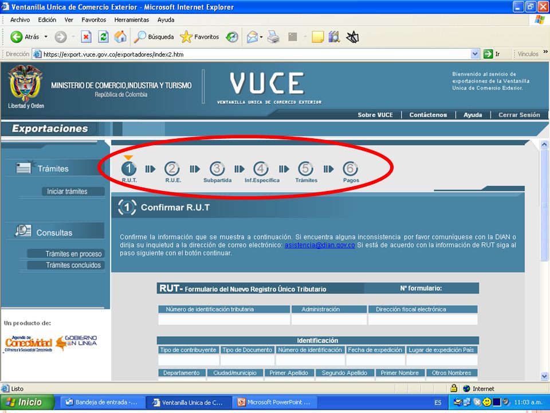Click the security padlock in status bar
550x413 pixels.
454,388
